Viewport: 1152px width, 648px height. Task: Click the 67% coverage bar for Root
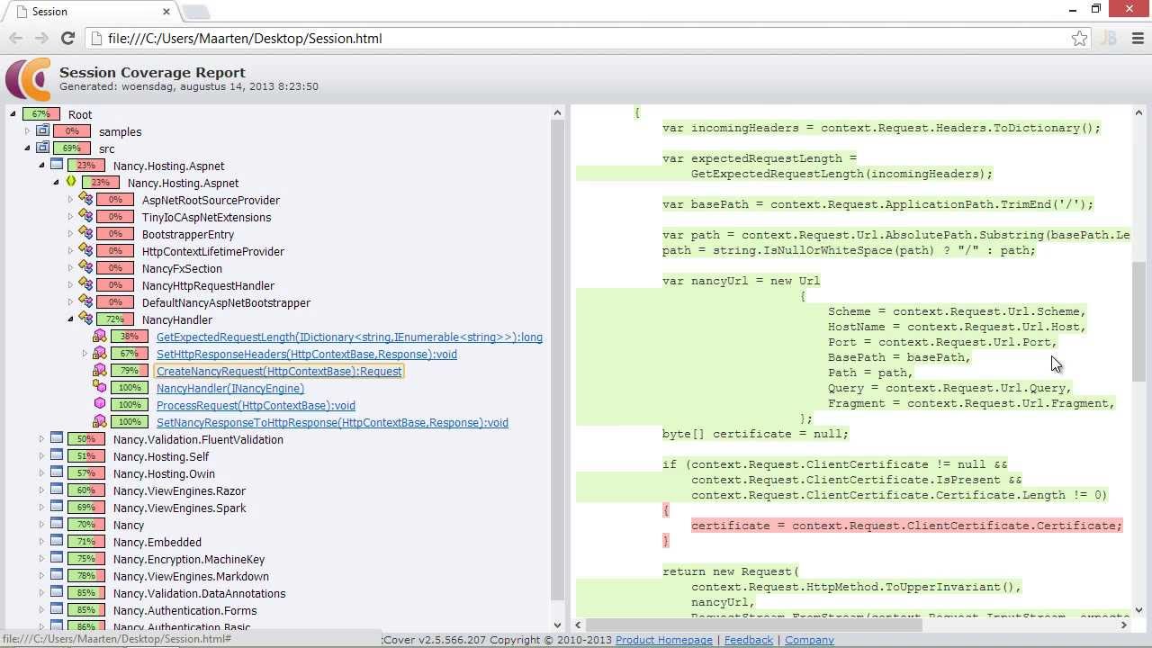[41, 114]
